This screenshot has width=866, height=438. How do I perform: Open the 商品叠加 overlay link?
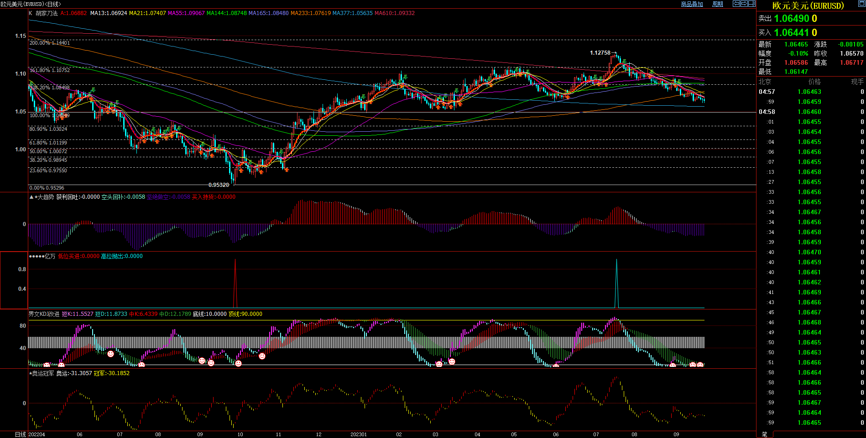(692, 4)
